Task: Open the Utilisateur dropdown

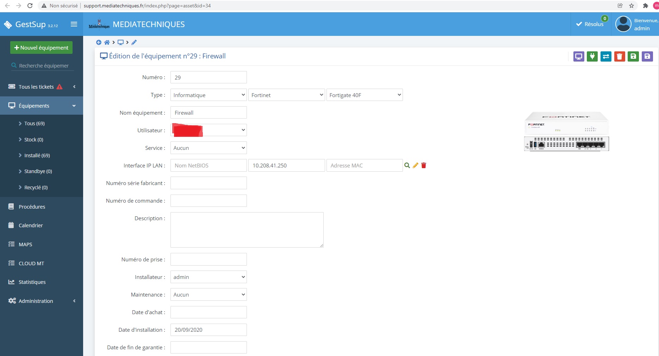Action: [209, 130]
